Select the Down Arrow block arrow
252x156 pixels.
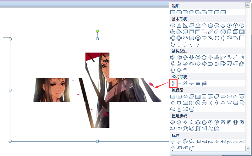coord(192,58)
